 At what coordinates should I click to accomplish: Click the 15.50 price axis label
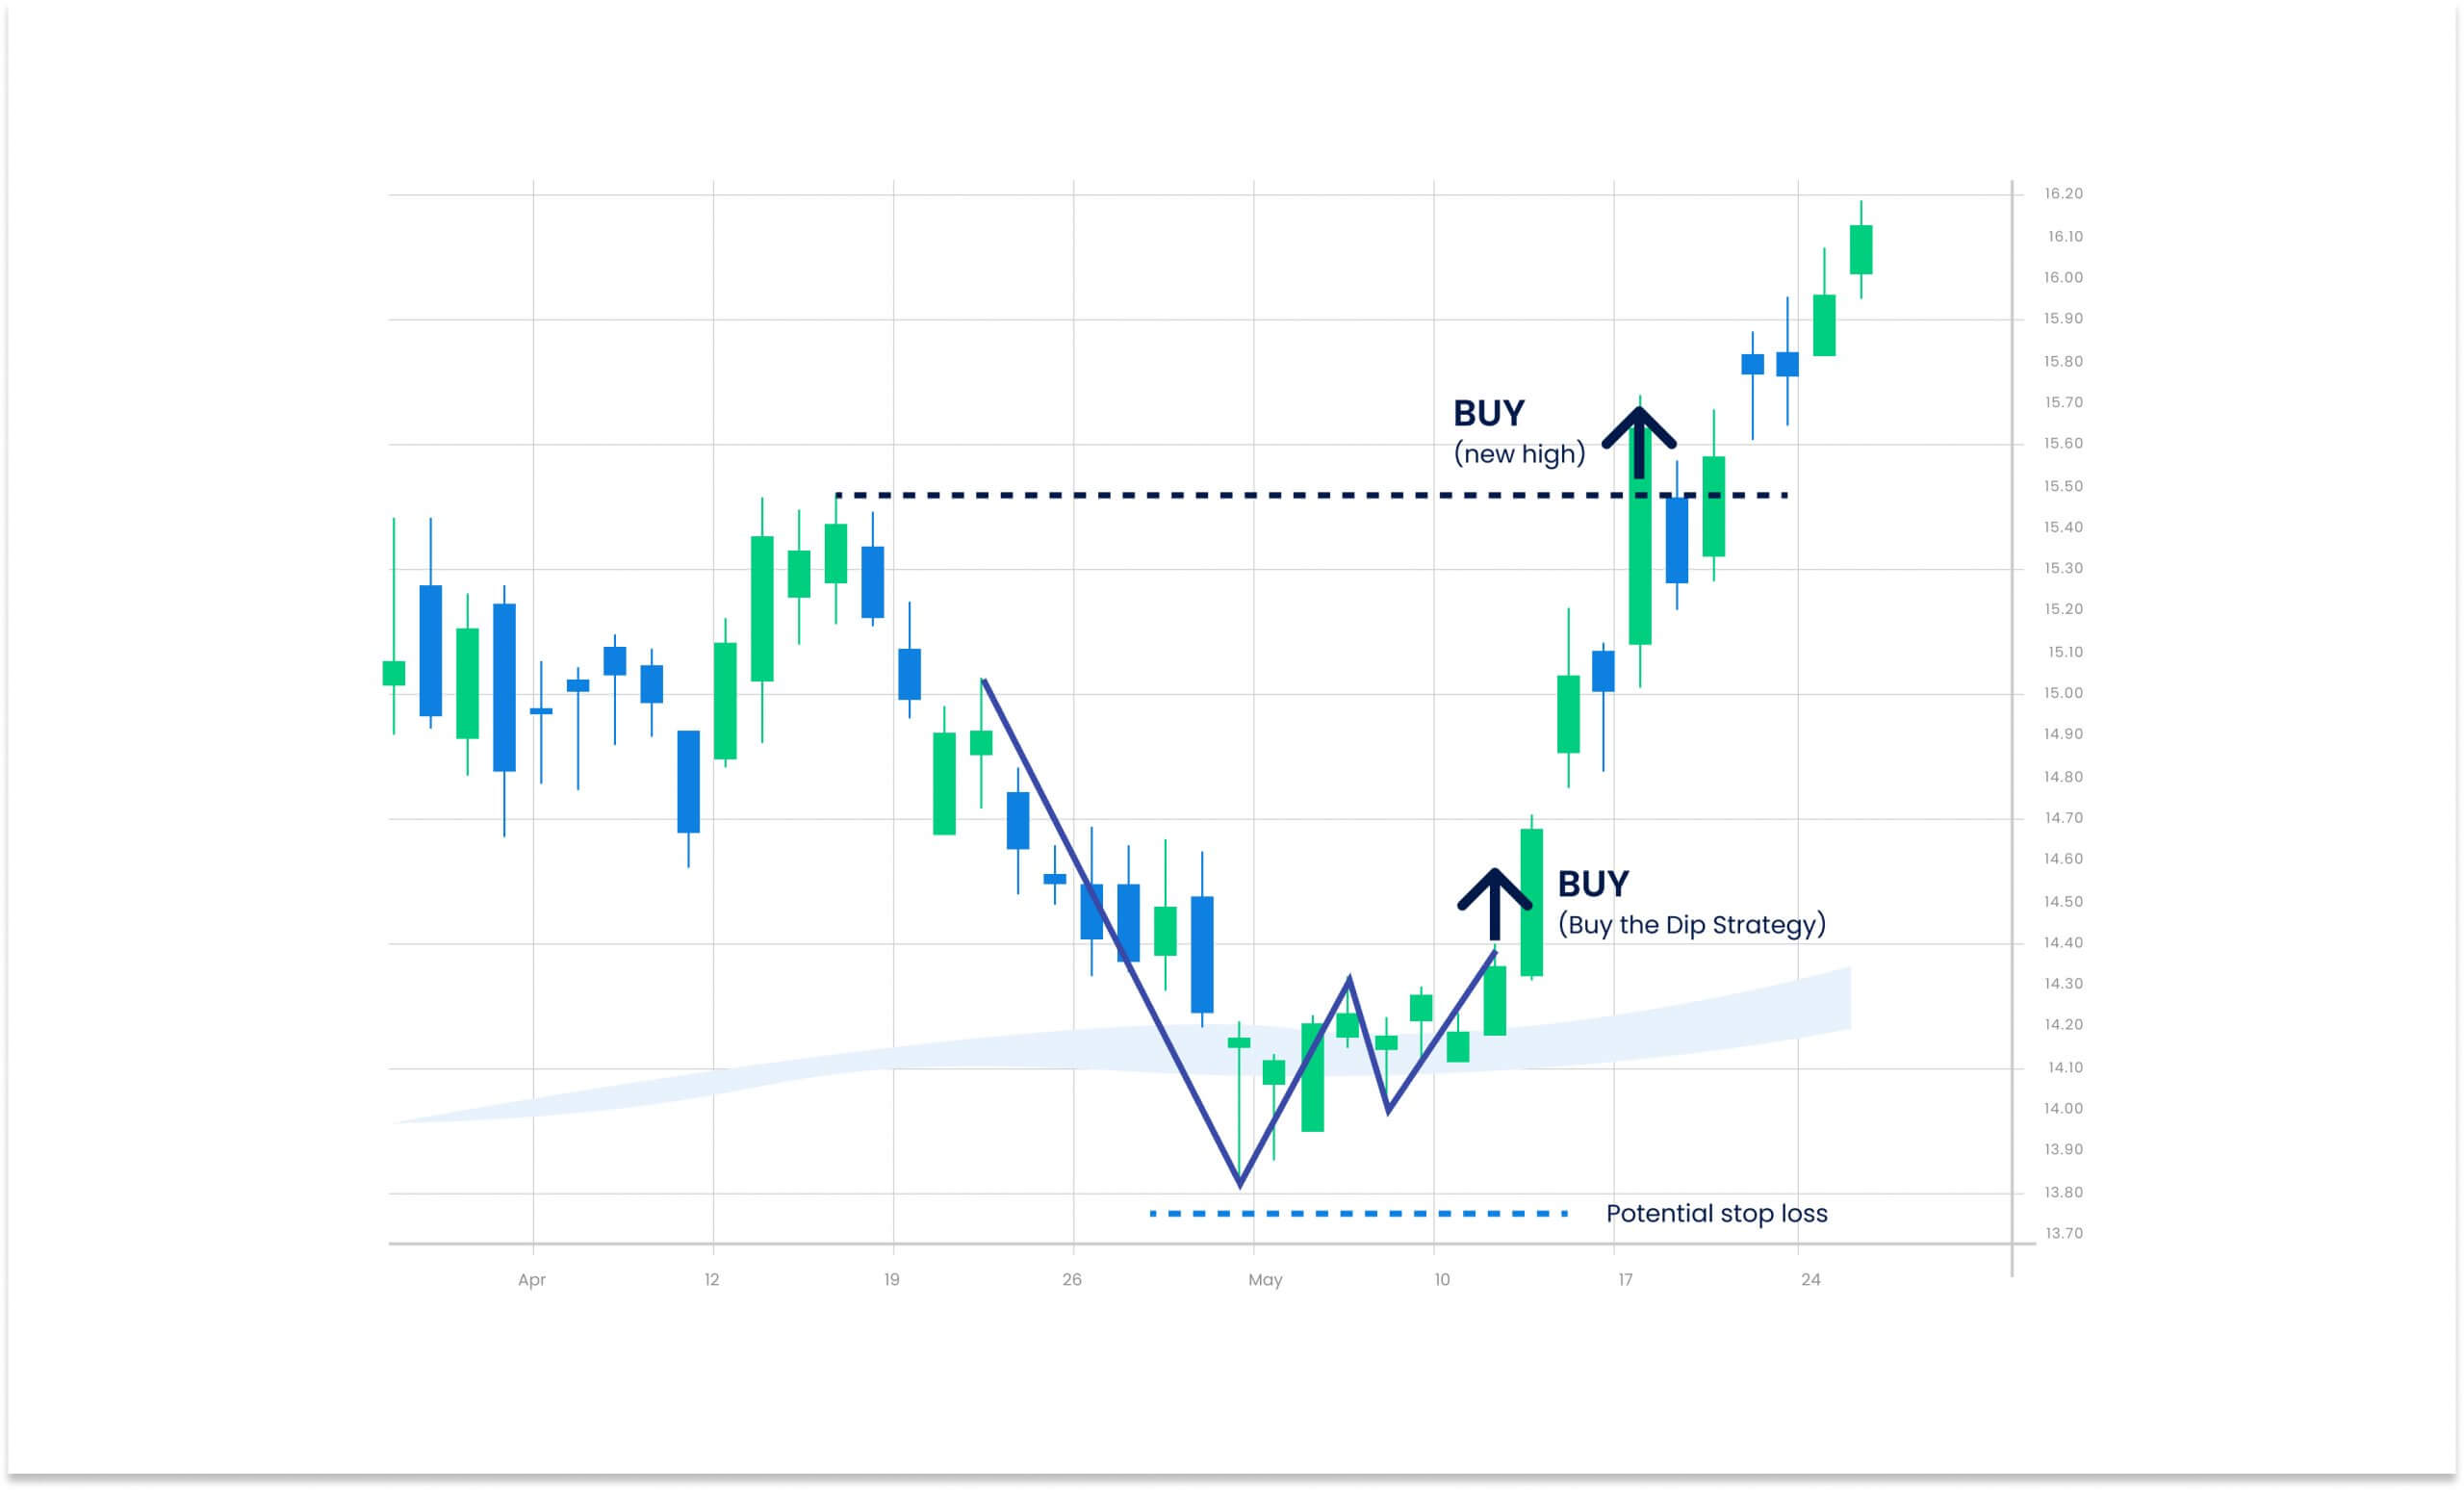click(2063, 486)
